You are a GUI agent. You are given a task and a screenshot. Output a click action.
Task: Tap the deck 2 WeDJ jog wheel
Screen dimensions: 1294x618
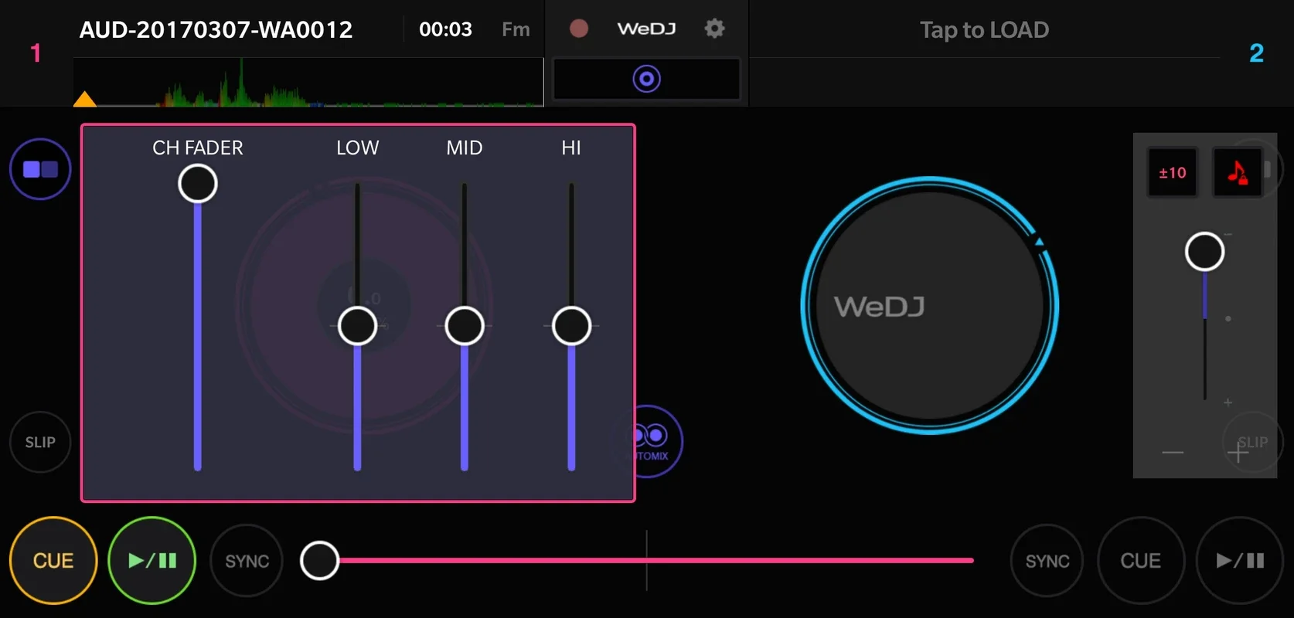pyautogui.click(x=930, y=306)
